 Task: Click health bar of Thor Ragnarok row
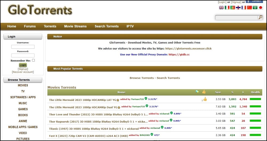coord(255,121)
